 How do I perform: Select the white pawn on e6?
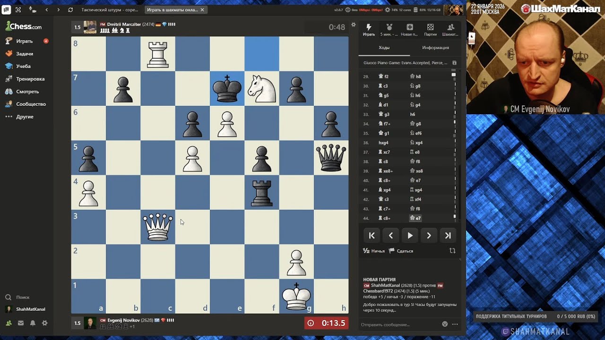tap(227, 123)
